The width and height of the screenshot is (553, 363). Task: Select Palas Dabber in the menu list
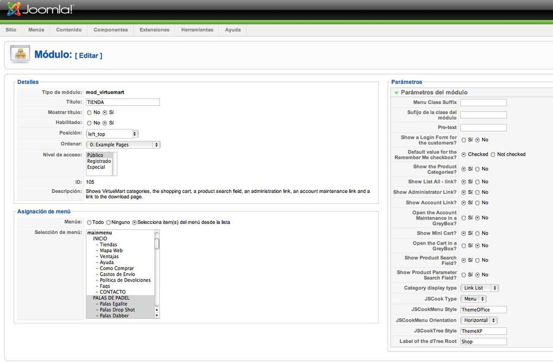pyautogui.click(x=120, y=316)
